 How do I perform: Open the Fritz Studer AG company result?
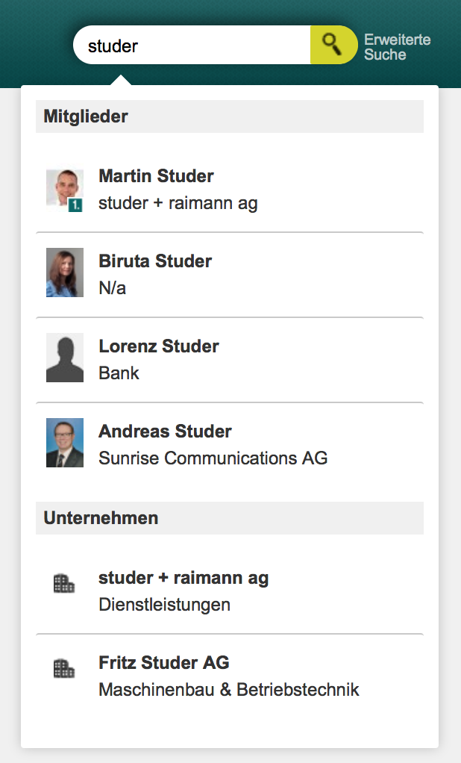tap(164, 663)
